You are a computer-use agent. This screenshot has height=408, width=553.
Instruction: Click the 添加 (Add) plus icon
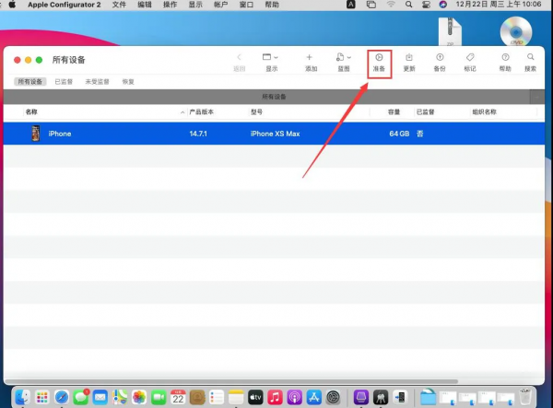click(x=310, y=57)
